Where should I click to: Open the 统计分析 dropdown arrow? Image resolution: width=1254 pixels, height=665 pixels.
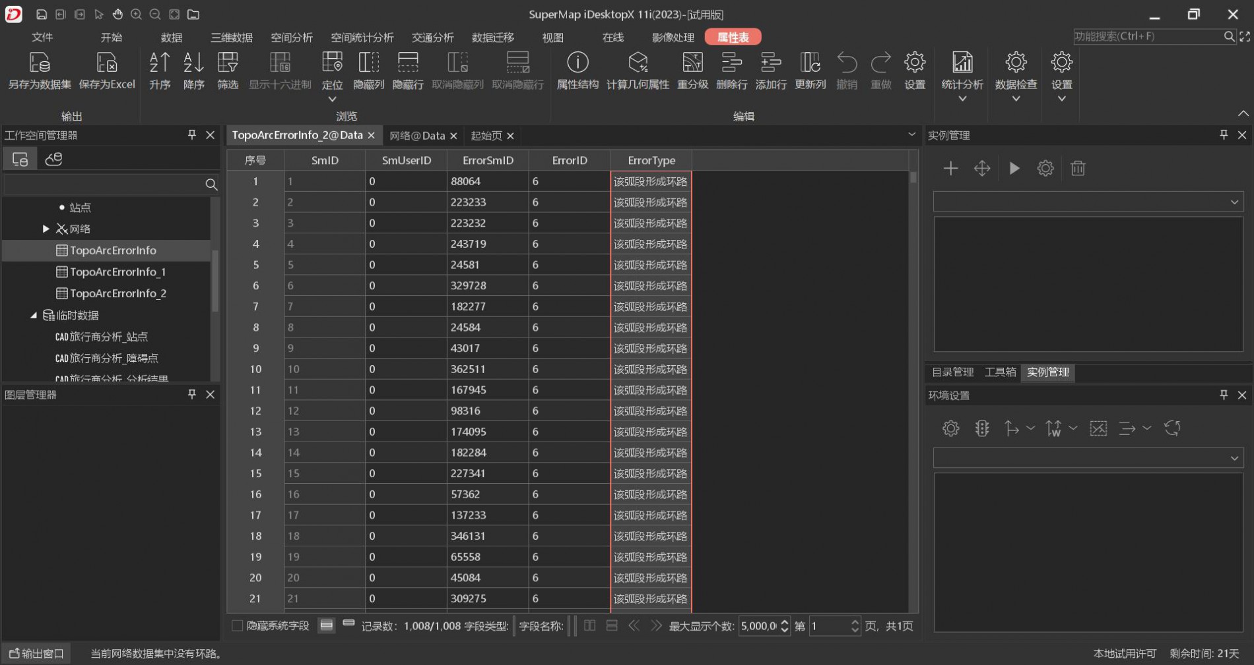(x=962, y=99)
